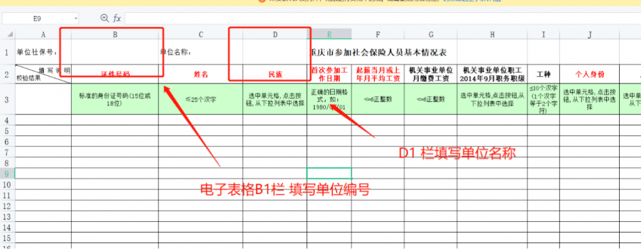Open the Name Box dropdown arrow
The width and height of the screenshot is (641, 249).
pos(75,19)
